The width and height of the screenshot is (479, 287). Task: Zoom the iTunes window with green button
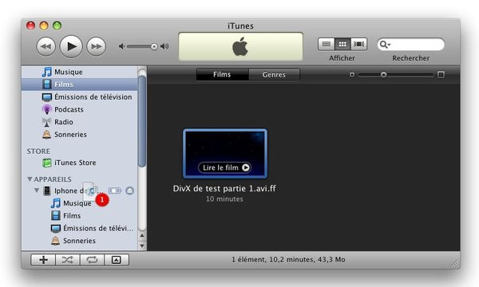coord(57,26)
